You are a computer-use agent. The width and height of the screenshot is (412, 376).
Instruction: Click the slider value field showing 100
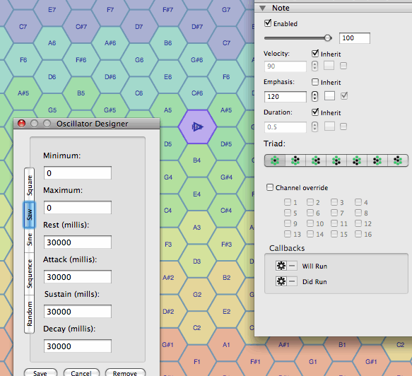click(355, 38)
